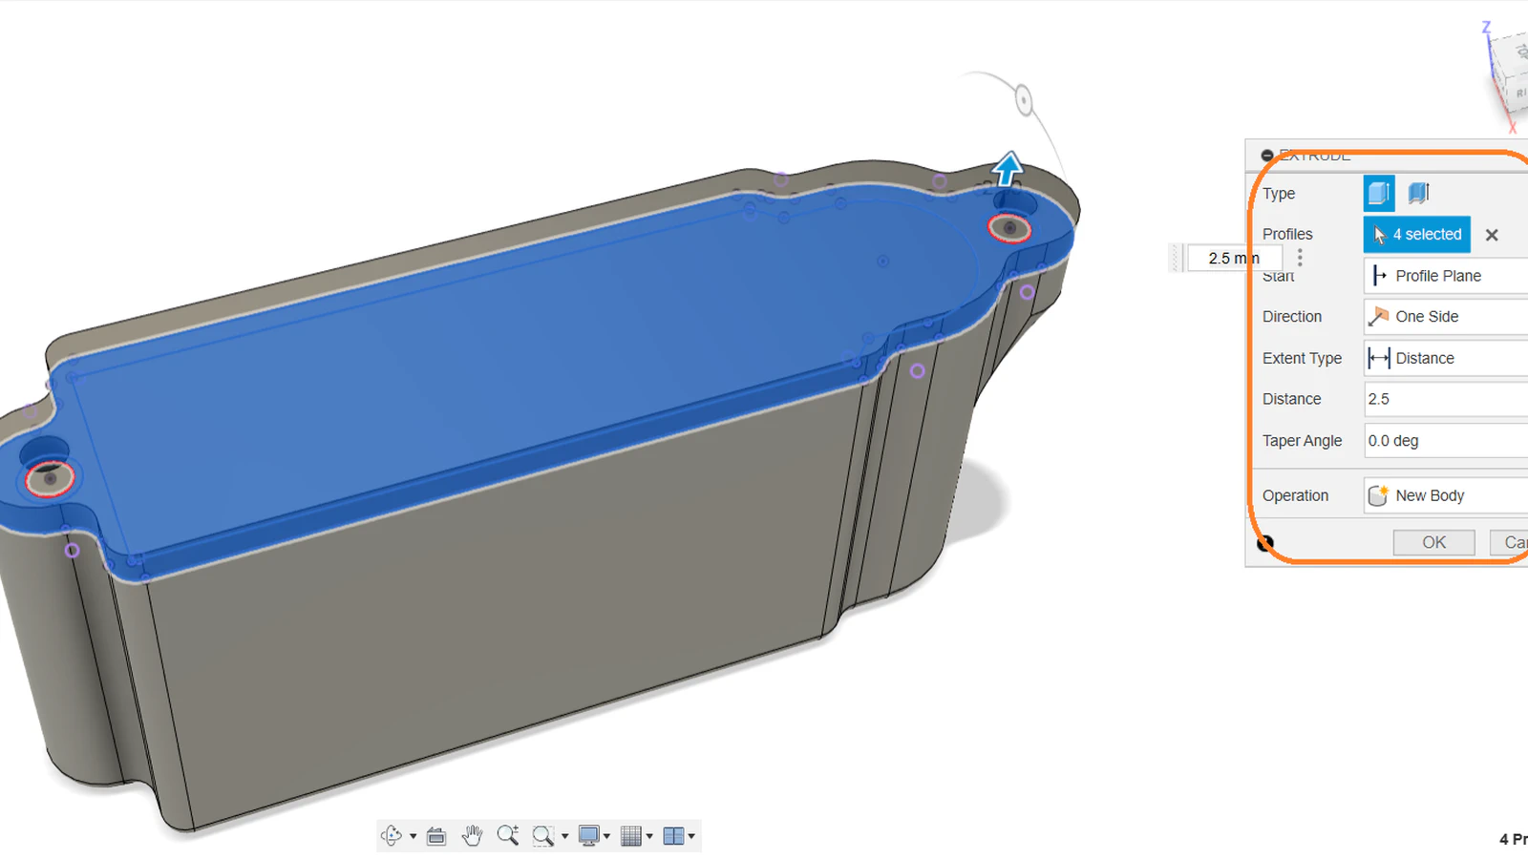The image size is (1528, 859).
Task: Open the Orbit tool type dropdown arrow
Action: tap(413, 837)
